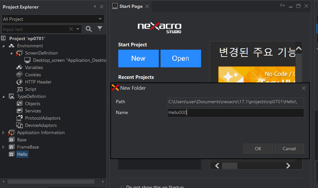Click the DeviceAdaptors icon
This screenshot has height=188, width=318.
tap(19, 125)
